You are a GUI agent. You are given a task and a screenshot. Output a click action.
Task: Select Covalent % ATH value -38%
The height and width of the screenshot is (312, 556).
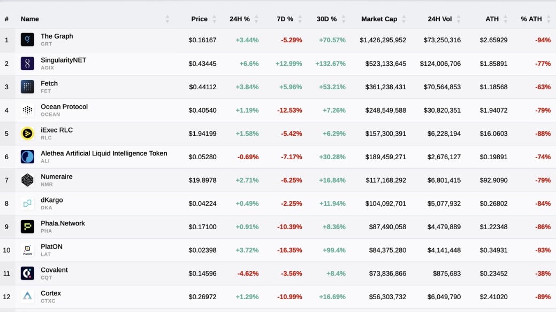543,274
